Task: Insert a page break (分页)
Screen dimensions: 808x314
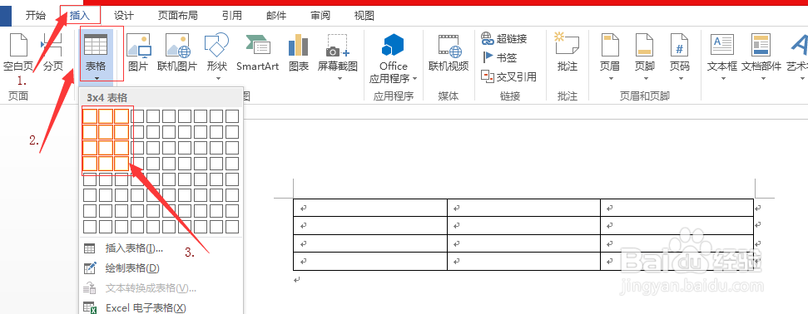Action: pos(52,52)
